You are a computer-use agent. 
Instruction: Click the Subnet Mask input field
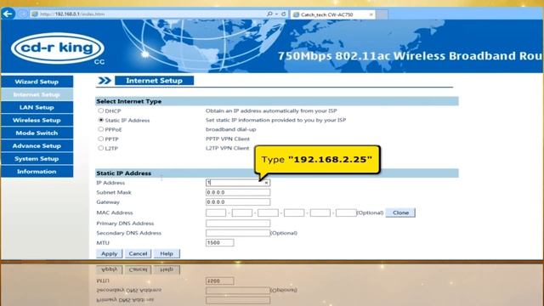238,192
